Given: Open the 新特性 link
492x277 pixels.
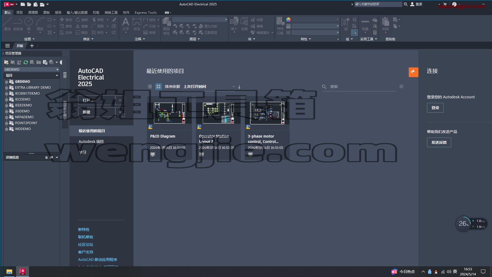Looking at the screenshot, I should 84,229.
